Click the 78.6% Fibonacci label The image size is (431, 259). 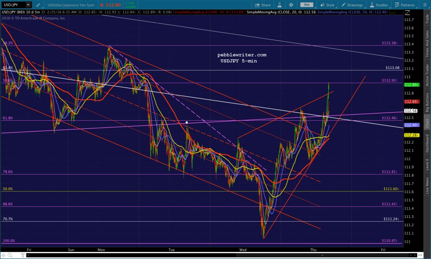point(8,172)
